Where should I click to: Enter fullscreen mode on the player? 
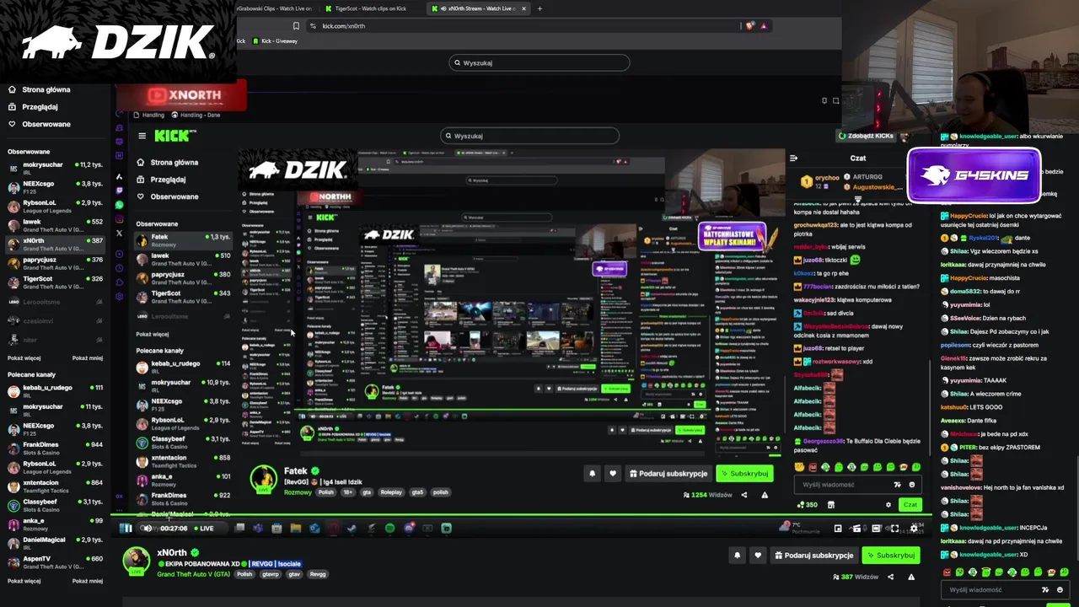894,529
